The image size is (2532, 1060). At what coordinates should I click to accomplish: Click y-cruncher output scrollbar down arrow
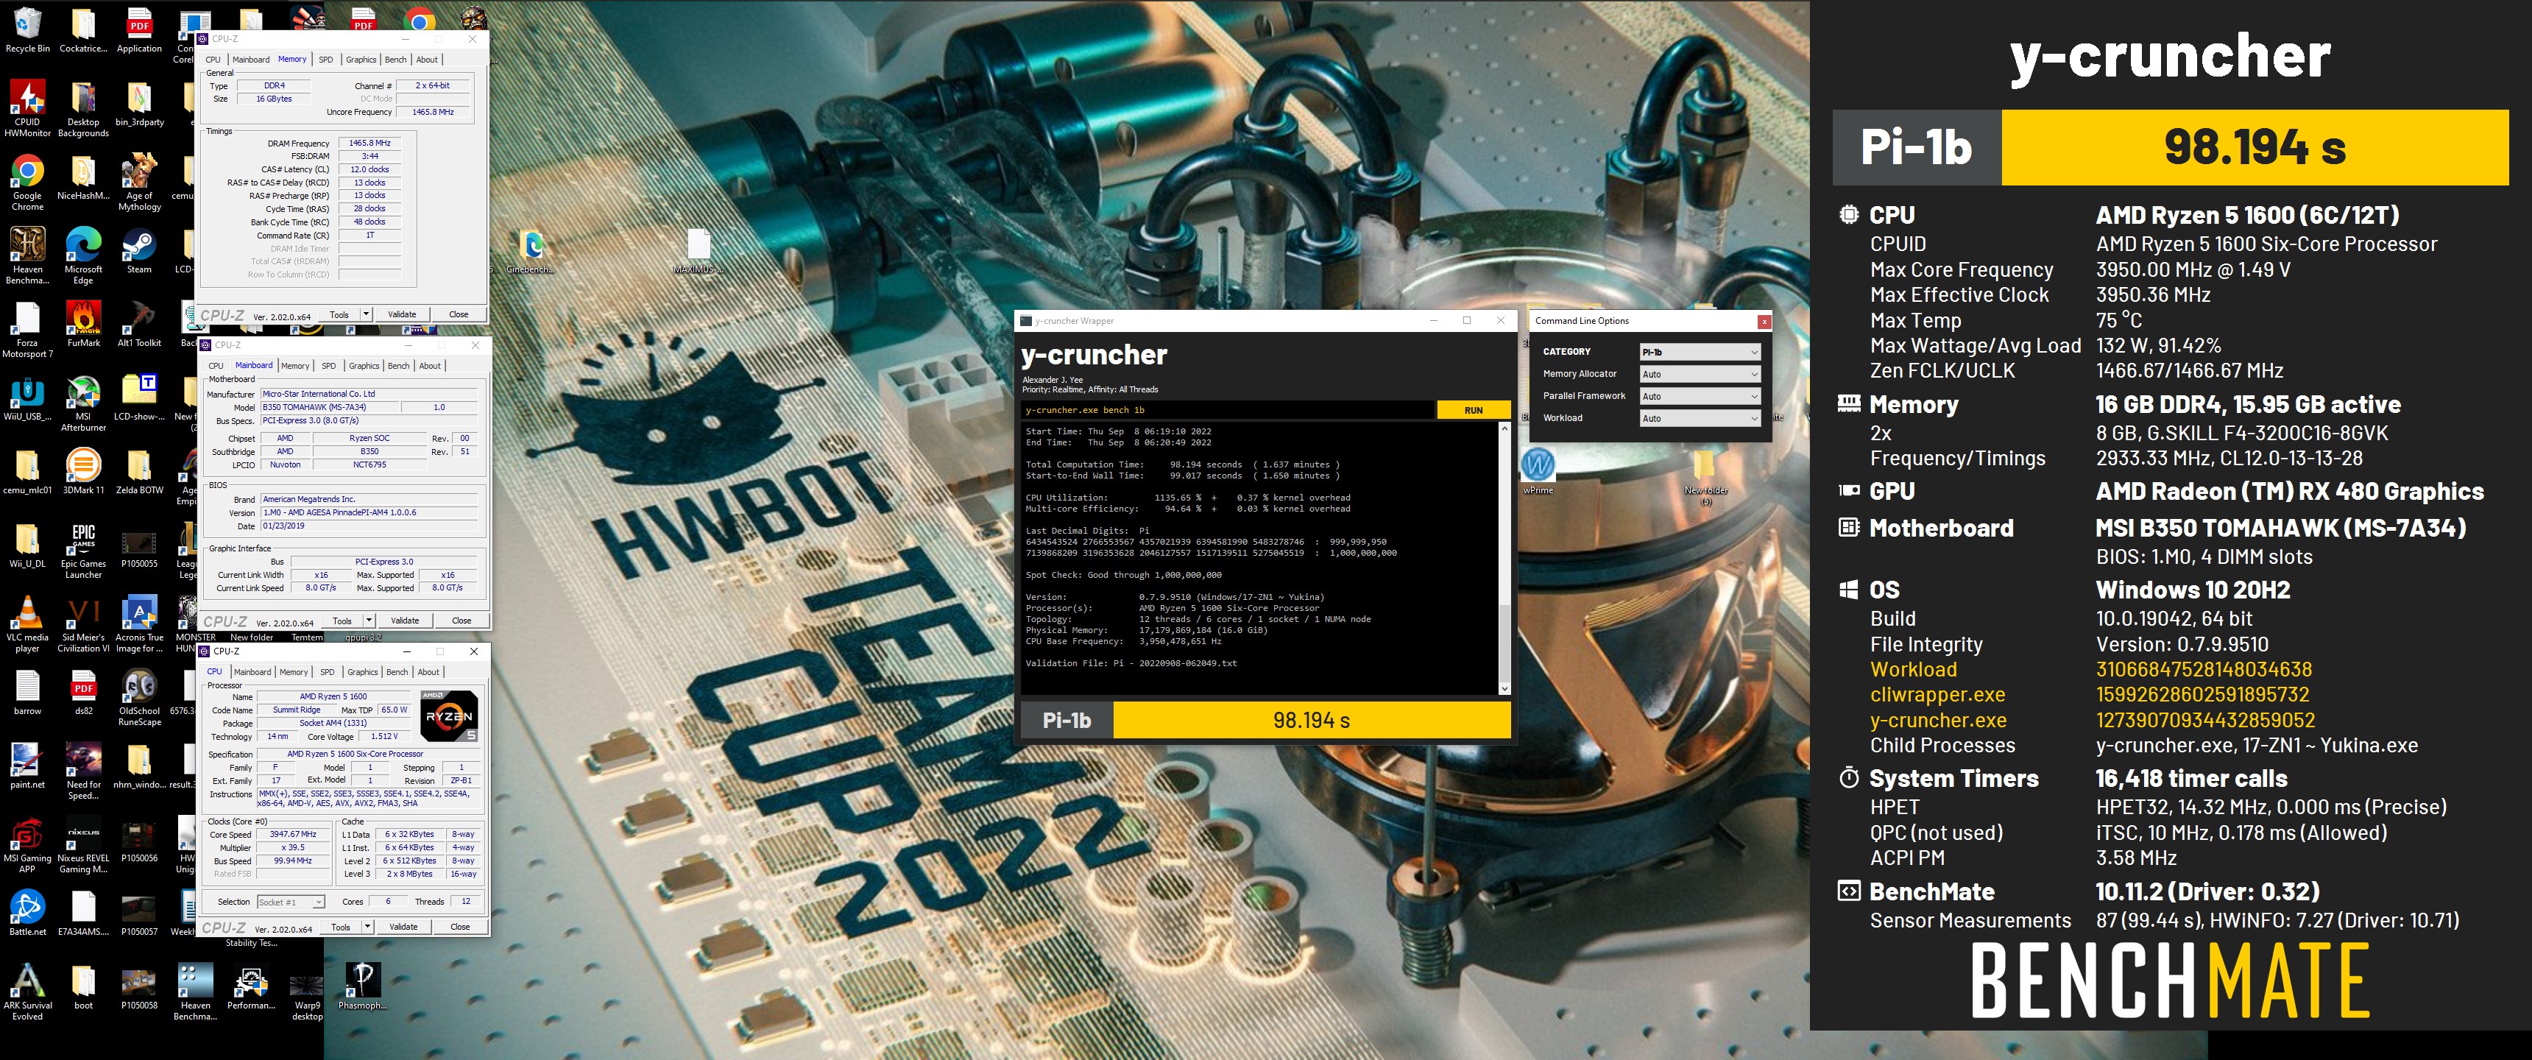coord(1504,688)
